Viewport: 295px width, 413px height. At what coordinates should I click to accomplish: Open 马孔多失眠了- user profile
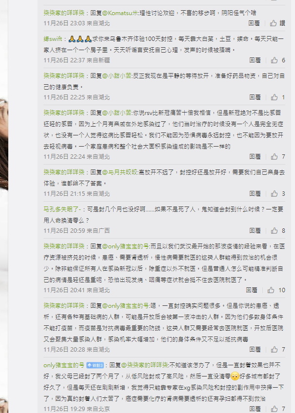[x=62, y=209]
